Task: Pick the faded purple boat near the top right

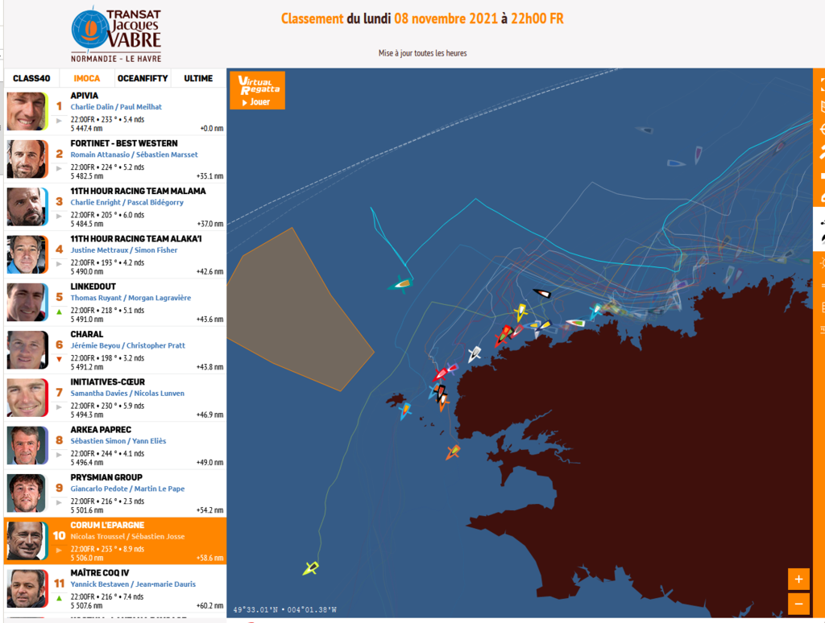Action: (699, 155)
